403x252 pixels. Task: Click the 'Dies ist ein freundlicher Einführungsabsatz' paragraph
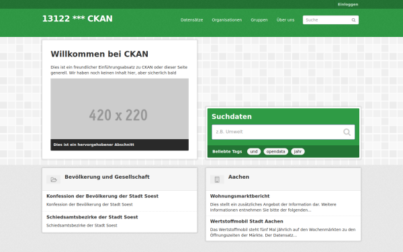click(119, 70)
